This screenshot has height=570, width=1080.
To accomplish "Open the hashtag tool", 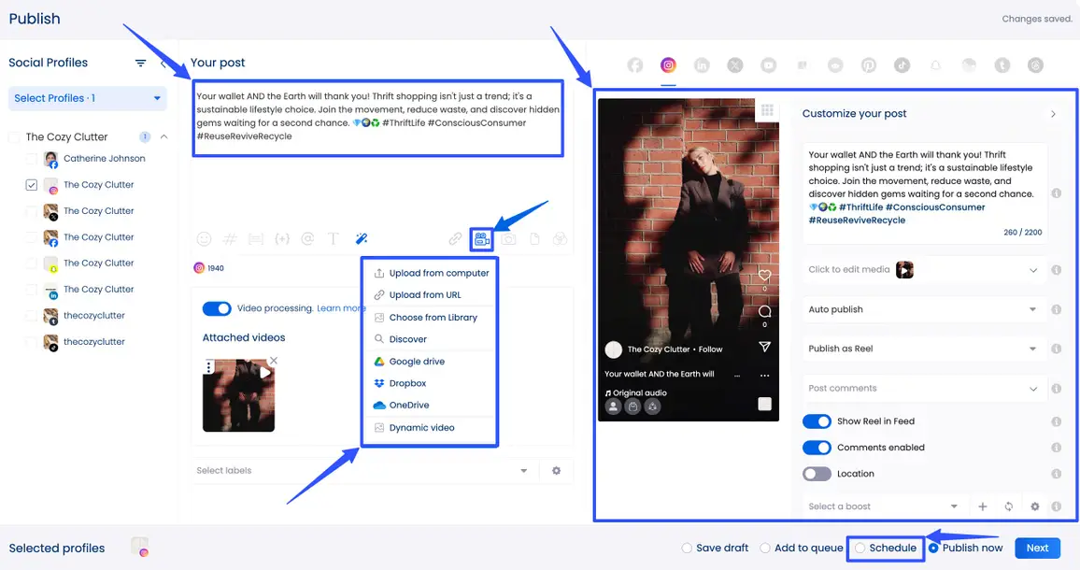I will 230,238.
